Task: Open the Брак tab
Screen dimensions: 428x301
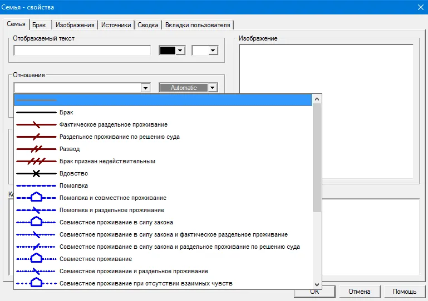Action: click(x=39, y=24)
